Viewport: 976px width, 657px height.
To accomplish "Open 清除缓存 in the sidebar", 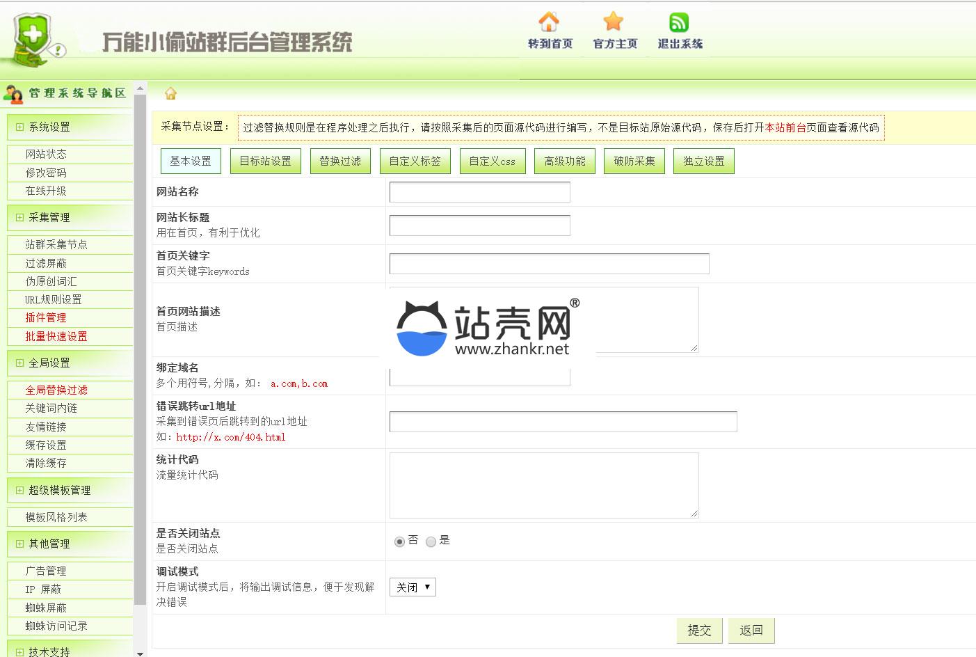I will [46, 463].
